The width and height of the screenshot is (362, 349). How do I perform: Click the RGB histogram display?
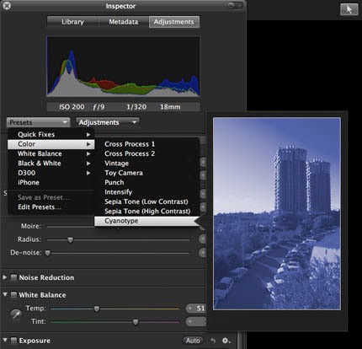coord(123,67)
